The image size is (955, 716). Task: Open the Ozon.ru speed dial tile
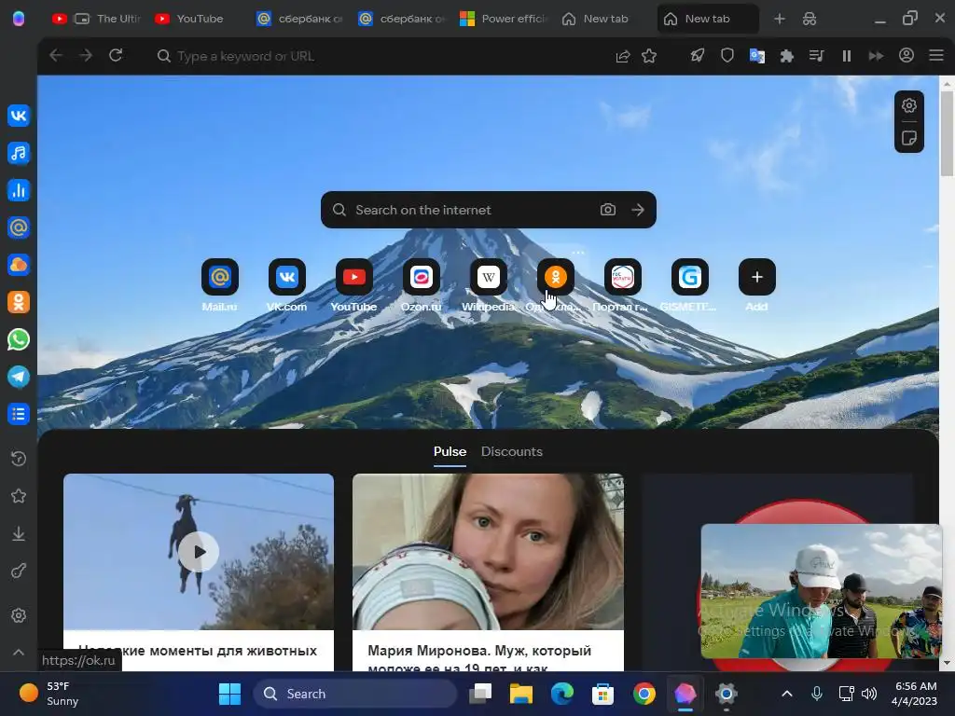pyautogui.click(x=421, y=277)
